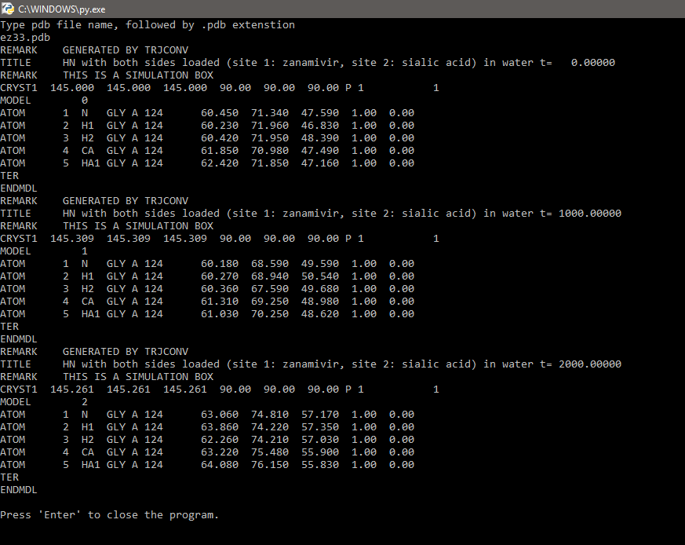Click the 'MODEL 1' line
The image size is (685, 545).
[x=44, y=251]
